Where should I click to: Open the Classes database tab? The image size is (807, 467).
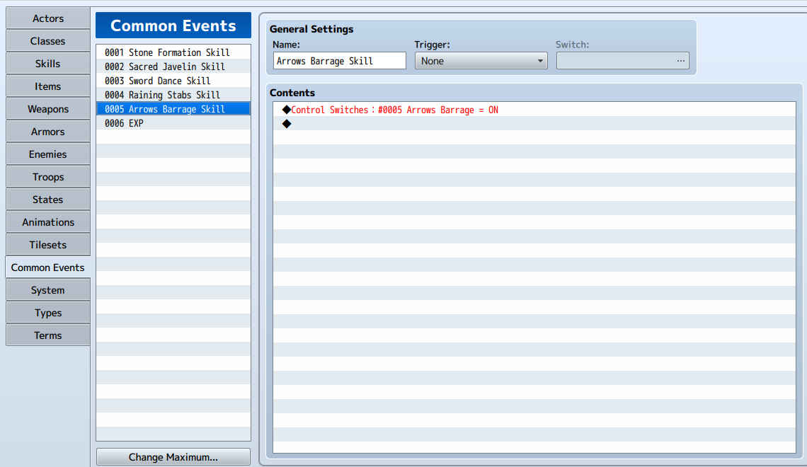[x=48, y=41]
